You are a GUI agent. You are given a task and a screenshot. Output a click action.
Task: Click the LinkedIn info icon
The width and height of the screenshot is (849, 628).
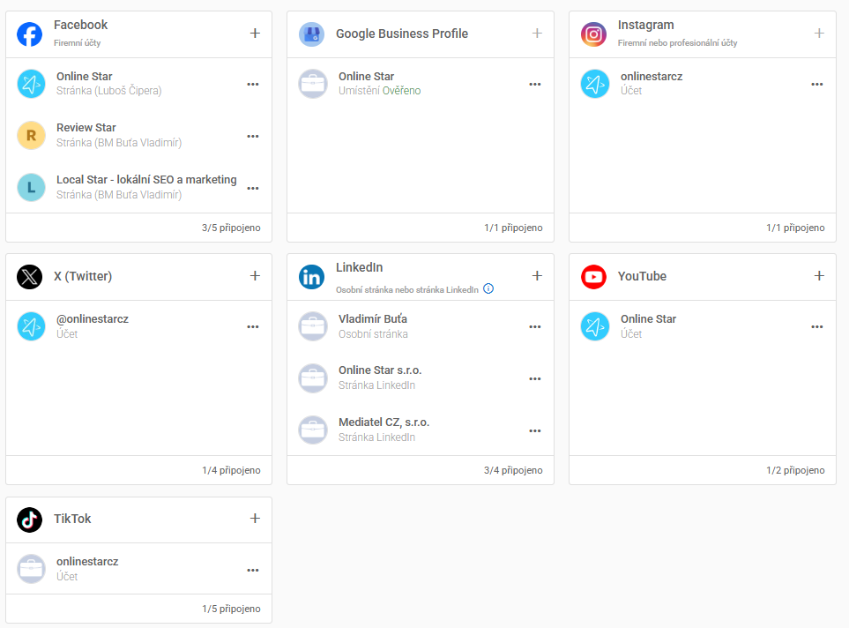point(488,288)
